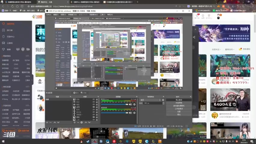Toggle the eye on the 资料 source

point(94,117)
